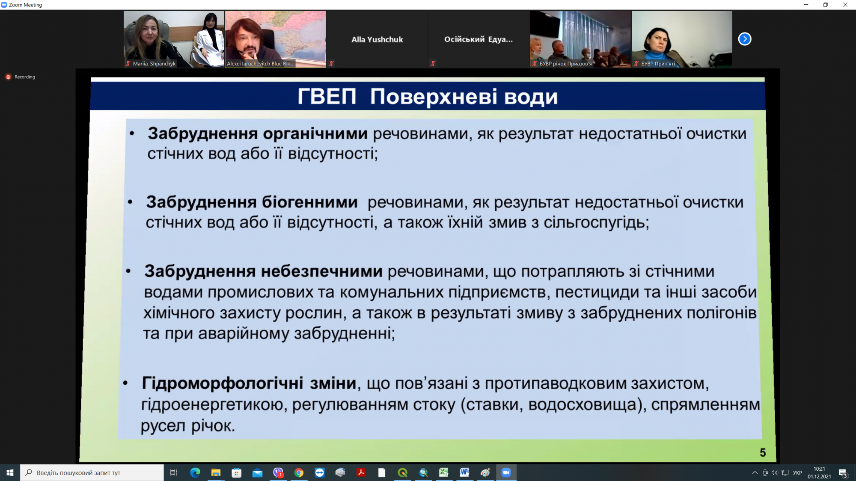
Task: Click the Recording indicator
Action: (x=21, y=77)
